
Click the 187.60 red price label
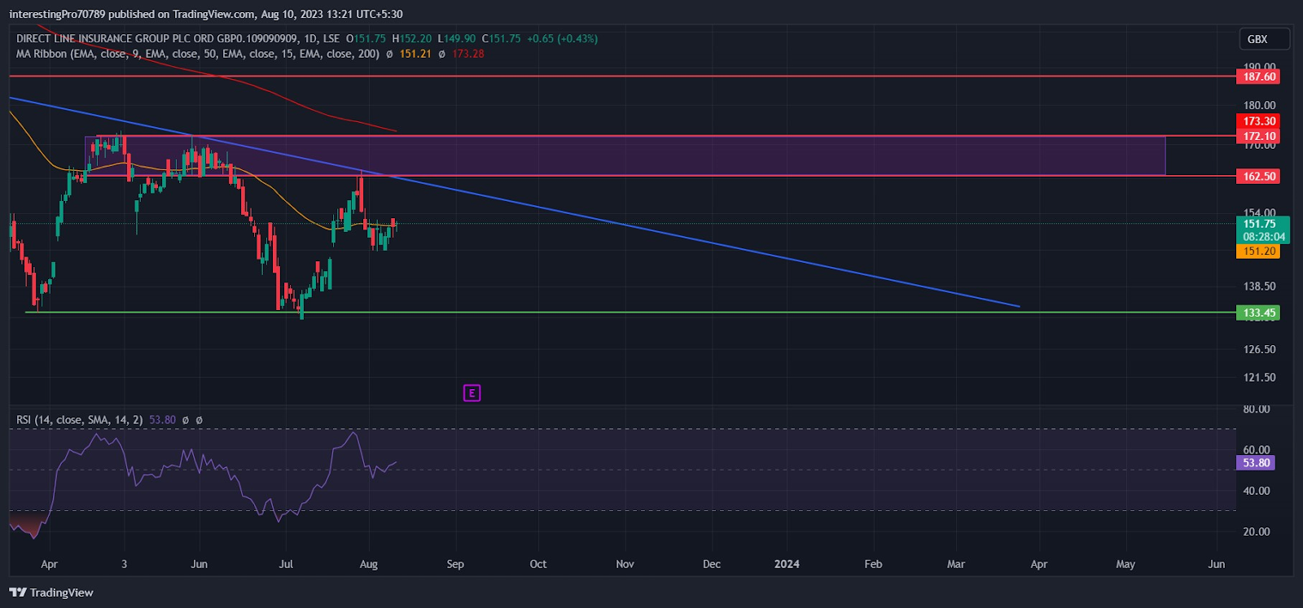click(x=1258, y=77)
